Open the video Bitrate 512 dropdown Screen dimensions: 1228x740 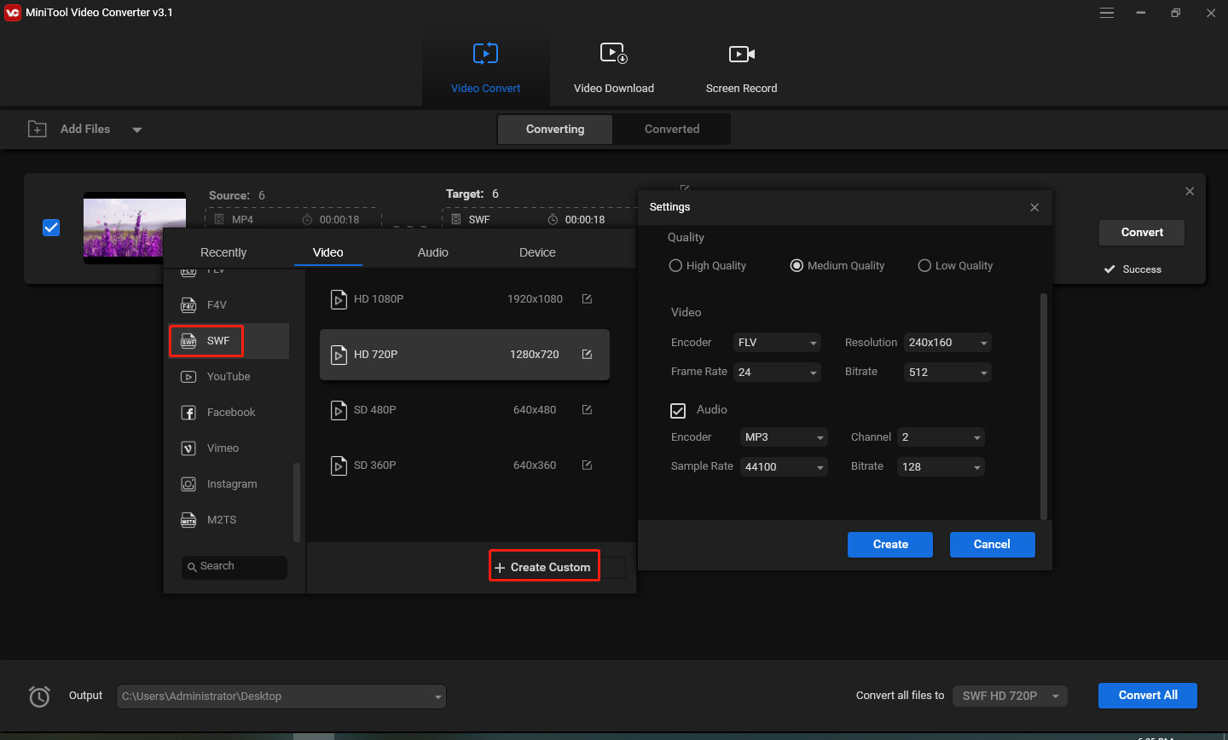[947, 373]
